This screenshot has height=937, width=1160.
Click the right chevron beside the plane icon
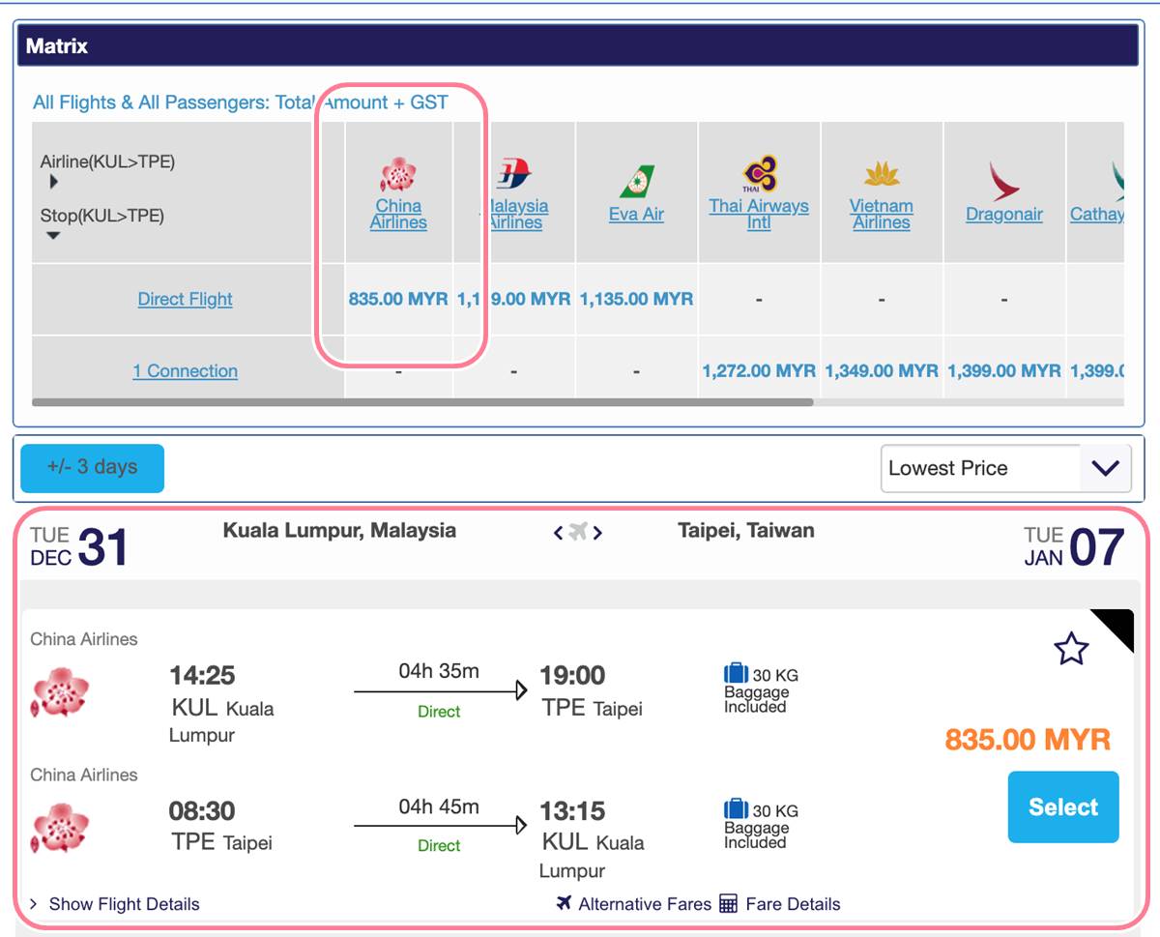597,532
